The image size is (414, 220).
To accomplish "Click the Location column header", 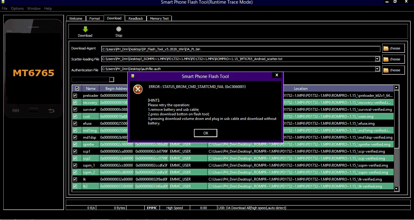I will [x=301, y=89].
